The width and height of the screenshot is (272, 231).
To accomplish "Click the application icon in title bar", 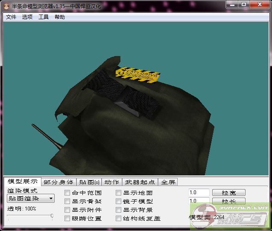I will pos(6,6).
